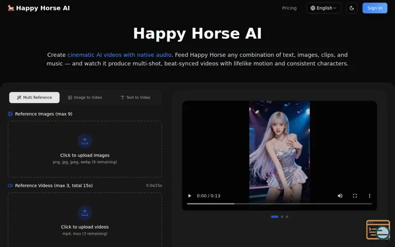This screenshot has height=247, width=395.
Task: Click the 'mp4, mov (3 remaining)' text
Action: click(x=84, y=234)
